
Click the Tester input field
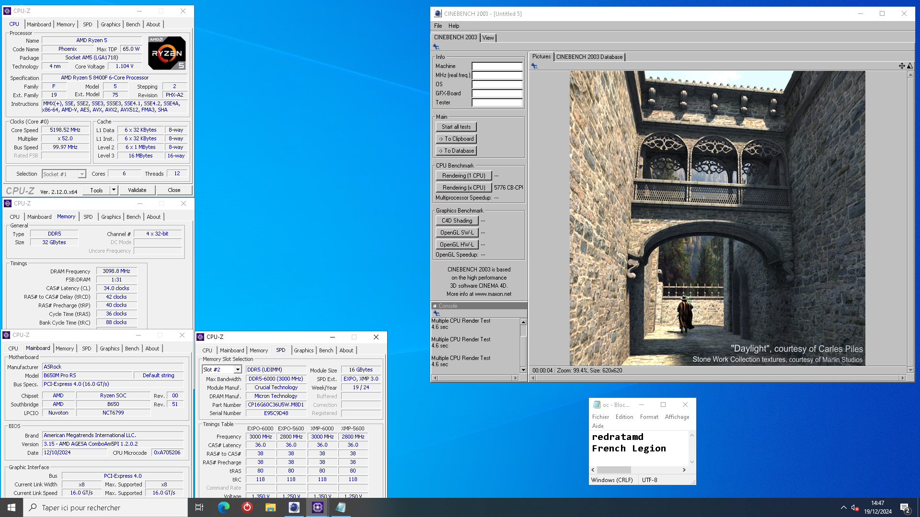tap(497, 102)
